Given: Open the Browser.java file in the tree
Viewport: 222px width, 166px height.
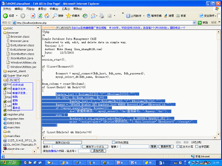Looking at the screenshot, I should [19, 41].
